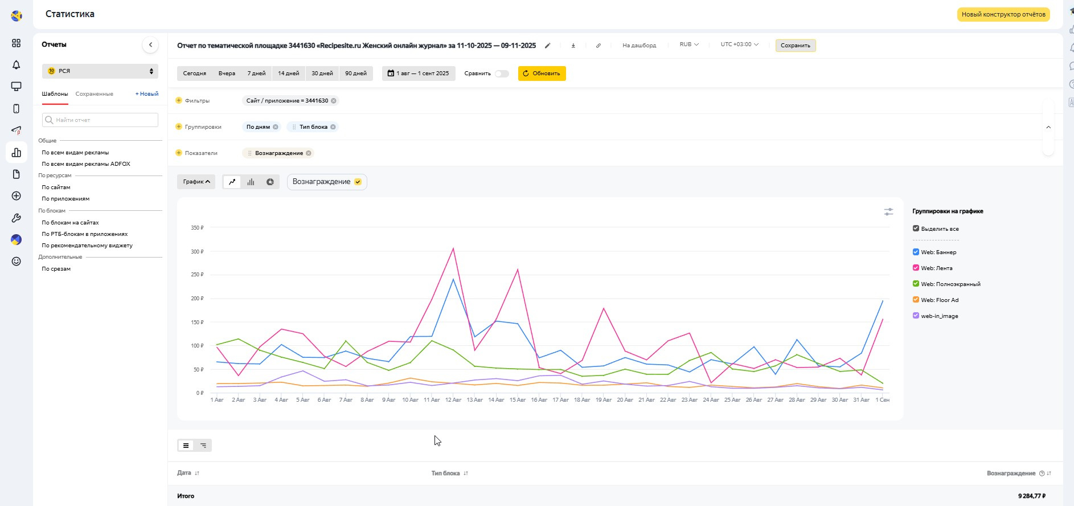This screenshot has height=506, width=1074.
Task: Uncheck 'Web: Баннер' series checkbox
Action: tap(916, 252)
